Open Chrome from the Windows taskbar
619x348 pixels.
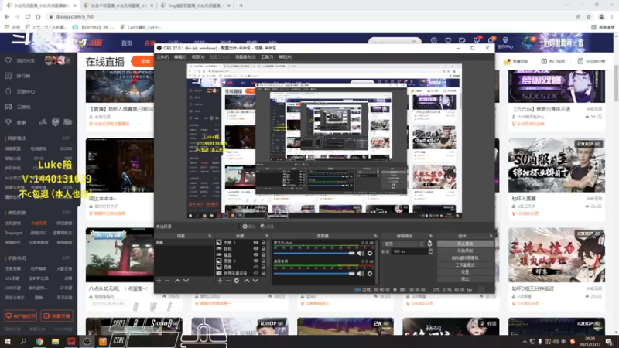tap(39, 341)
